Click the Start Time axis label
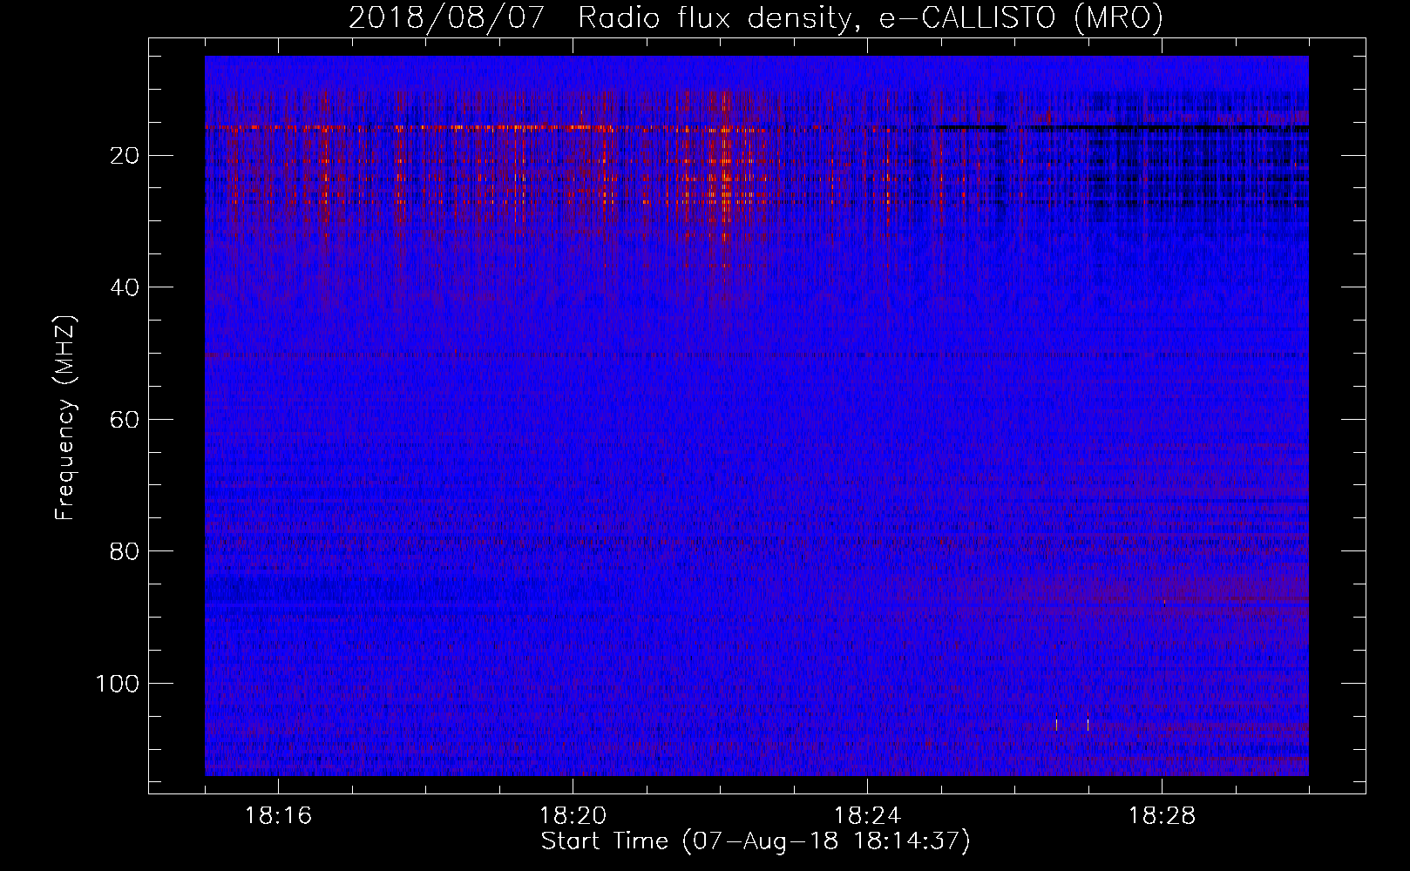Viewport: 1410px width, 871px height. point(756,841)
